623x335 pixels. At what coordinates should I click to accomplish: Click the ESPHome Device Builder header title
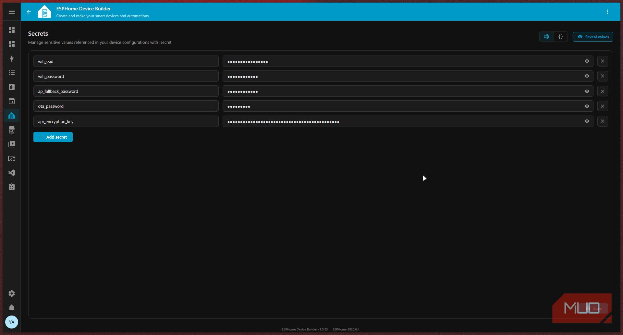coord(83,8)
